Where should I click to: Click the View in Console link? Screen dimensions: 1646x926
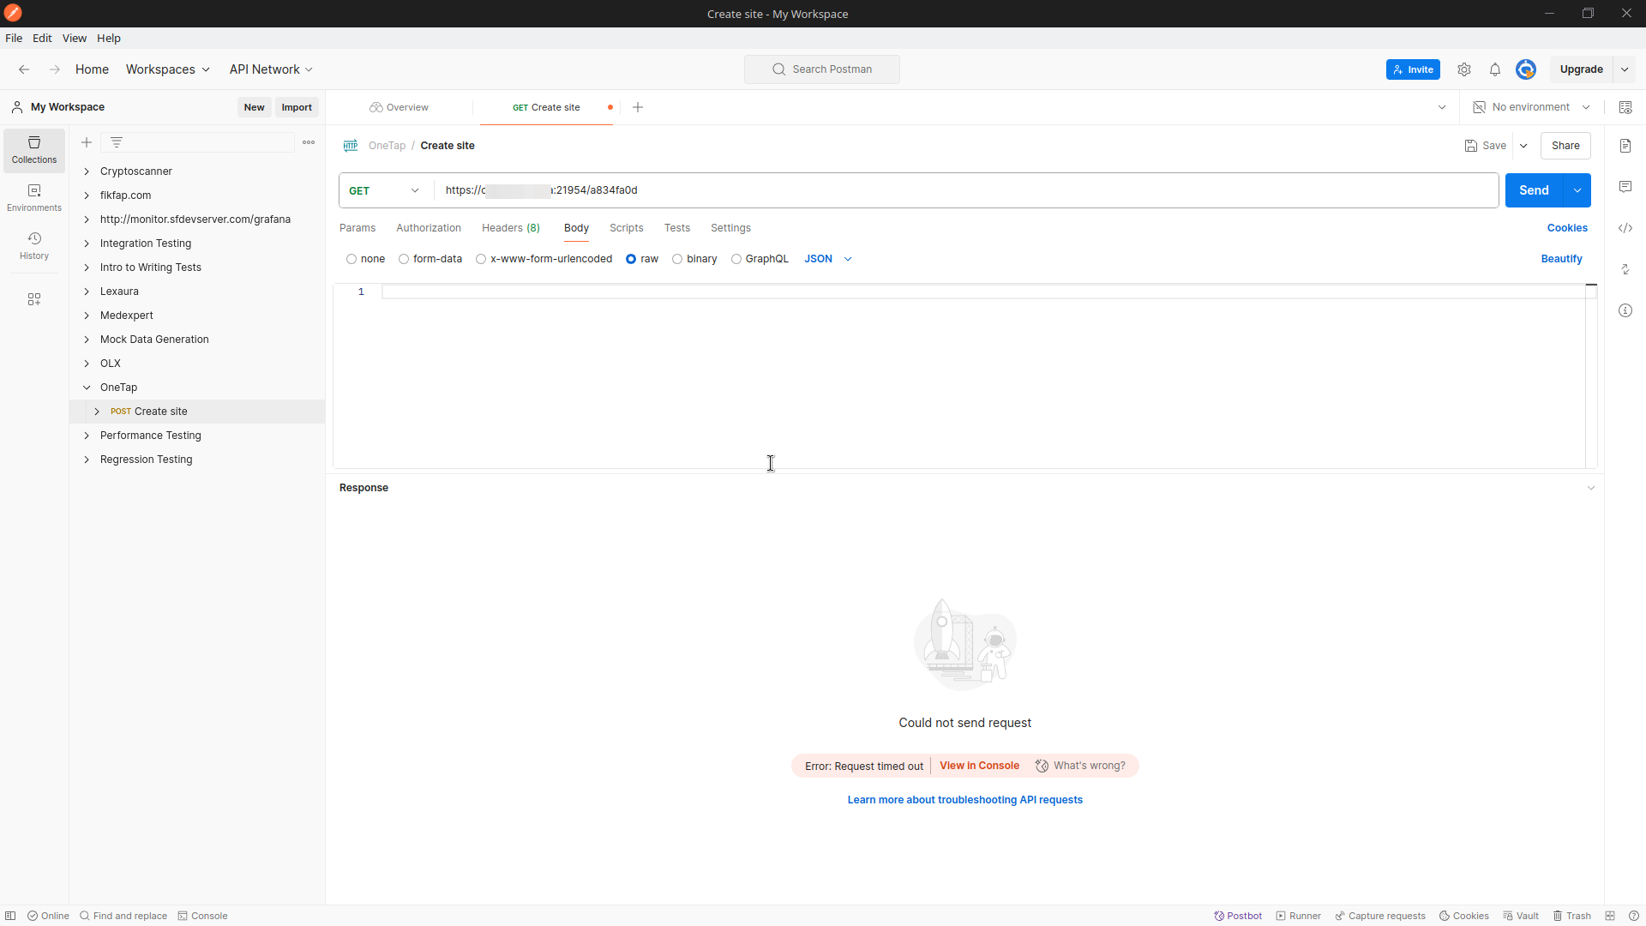click(979, 766)
